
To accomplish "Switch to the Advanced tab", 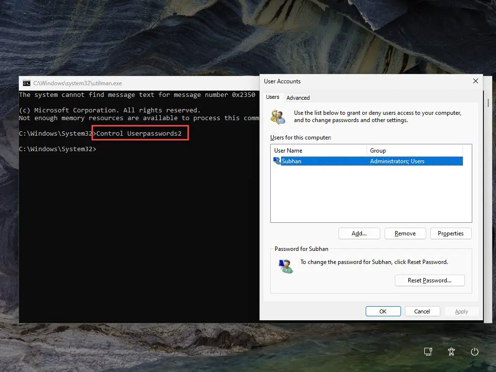I will [298, 97].
